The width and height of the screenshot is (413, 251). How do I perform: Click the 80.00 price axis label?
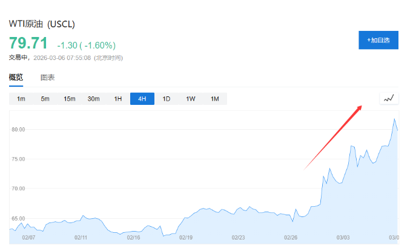[x=18, y=130]
